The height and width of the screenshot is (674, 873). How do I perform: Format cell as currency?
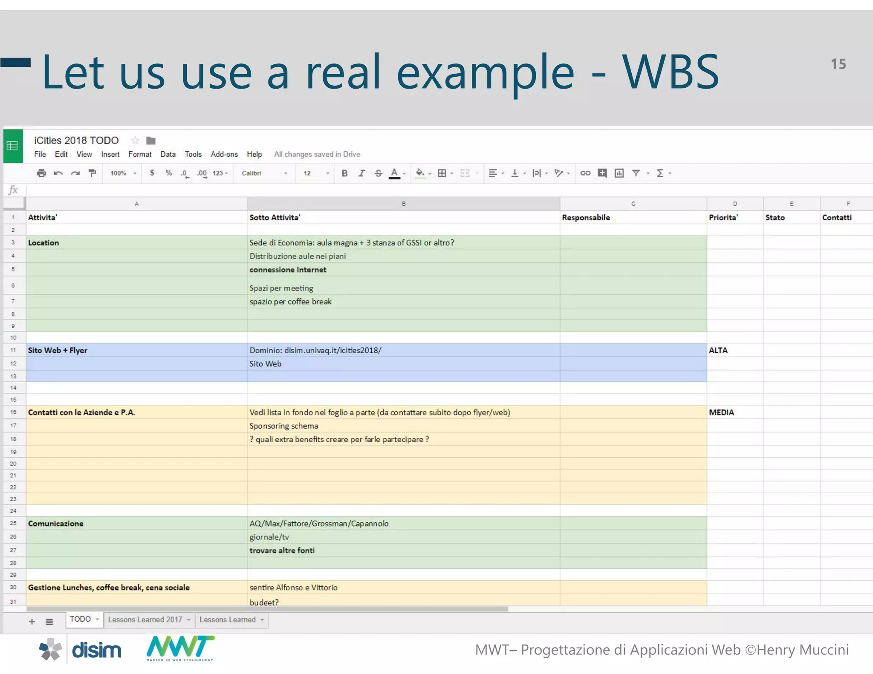pos(152,173)
